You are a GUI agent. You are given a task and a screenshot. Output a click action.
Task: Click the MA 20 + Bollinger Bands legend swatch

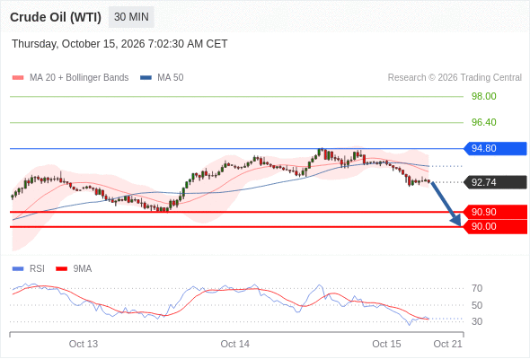click(18, 78)
